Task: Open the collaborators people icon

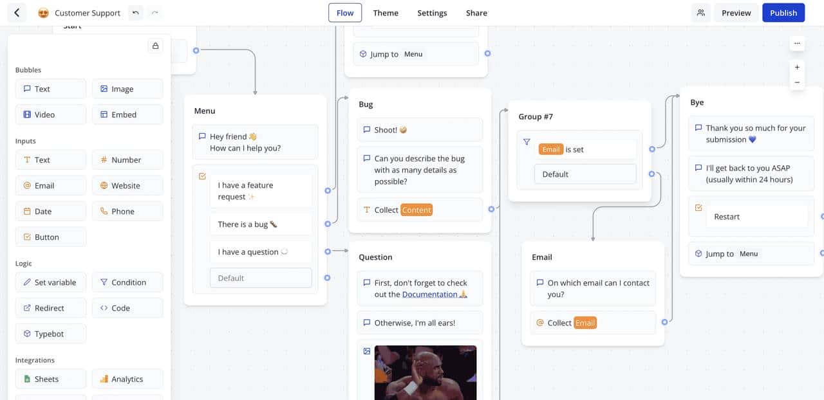Action: pyautogui.click(x=701, y=13)
